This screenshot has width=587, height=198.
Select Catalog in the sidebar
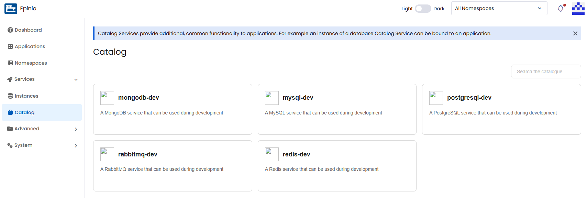tap(42, 112)
